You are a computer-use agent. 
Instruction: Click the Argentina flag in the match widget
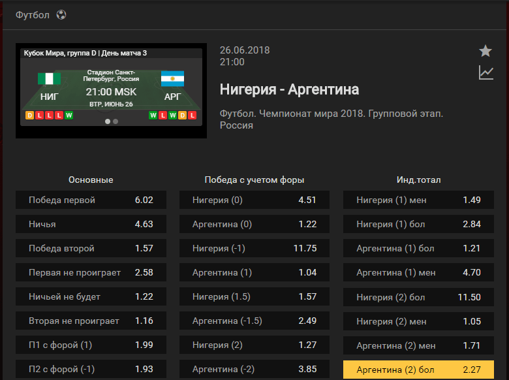[x=172, y=78]
